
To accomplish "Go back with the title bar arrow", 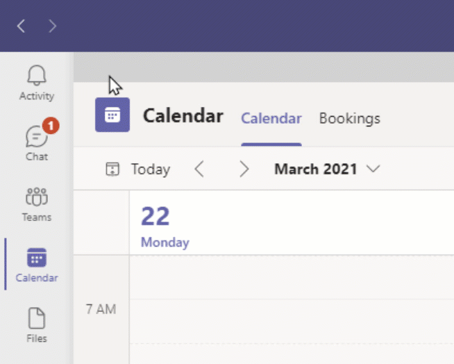I will pyautogui.click(x=21, y=26).
